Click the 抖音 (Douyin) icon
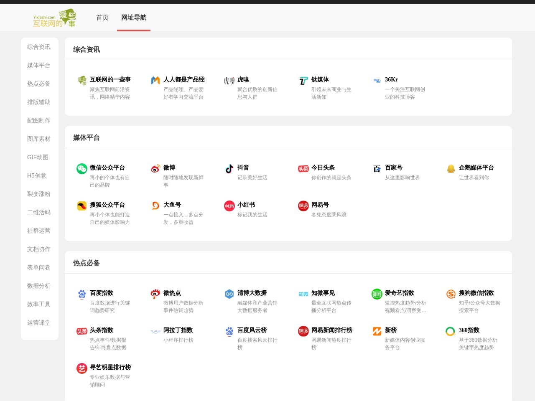This screenshot has height=401, width=535. click(x=229, y=169)
